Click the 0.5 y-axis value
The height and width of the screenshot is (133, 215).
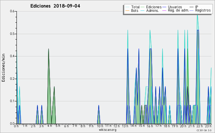click(x=12, y=34)
